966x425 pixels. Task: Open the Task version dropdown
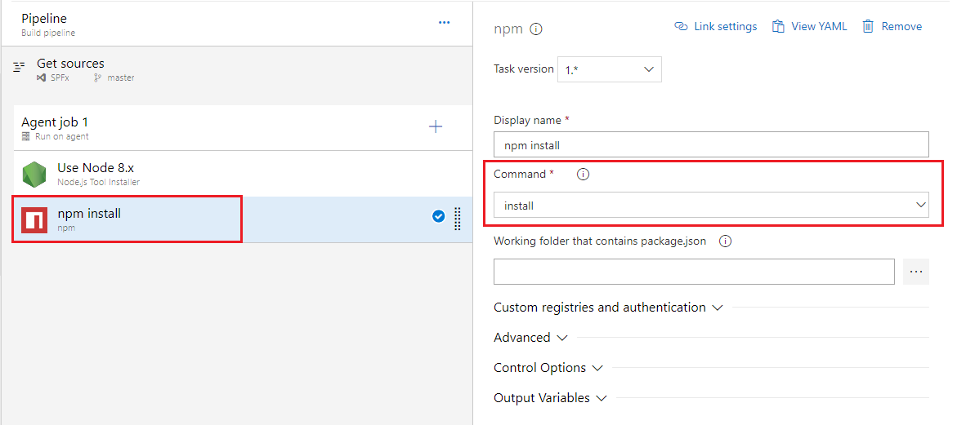(x=609, y=69)
